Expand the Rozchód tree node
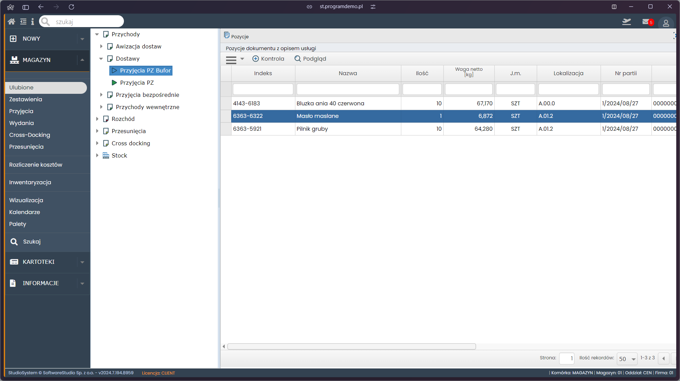680x381 pixels. [x=97, y=119]
